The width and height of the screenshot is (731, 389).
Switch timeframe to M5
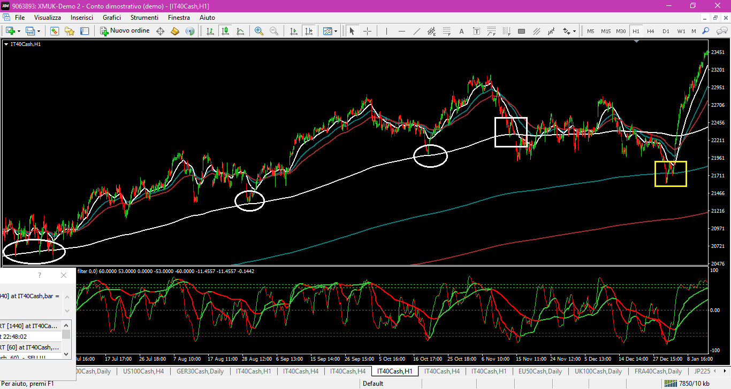[x=591, y=31]
